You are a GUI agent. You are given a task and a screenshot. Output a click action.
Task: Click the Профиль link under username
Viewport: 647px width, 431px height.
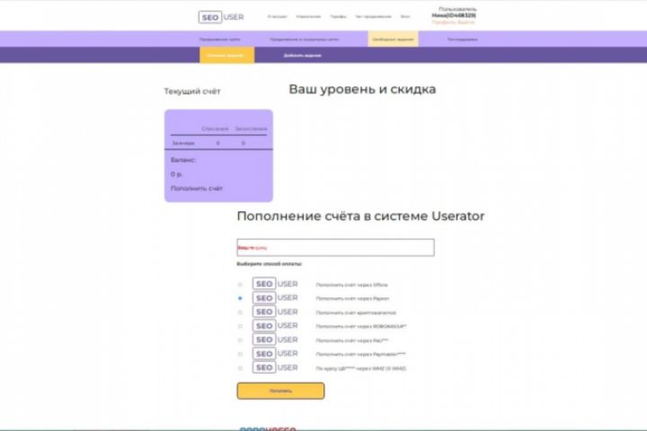point(444,22)
